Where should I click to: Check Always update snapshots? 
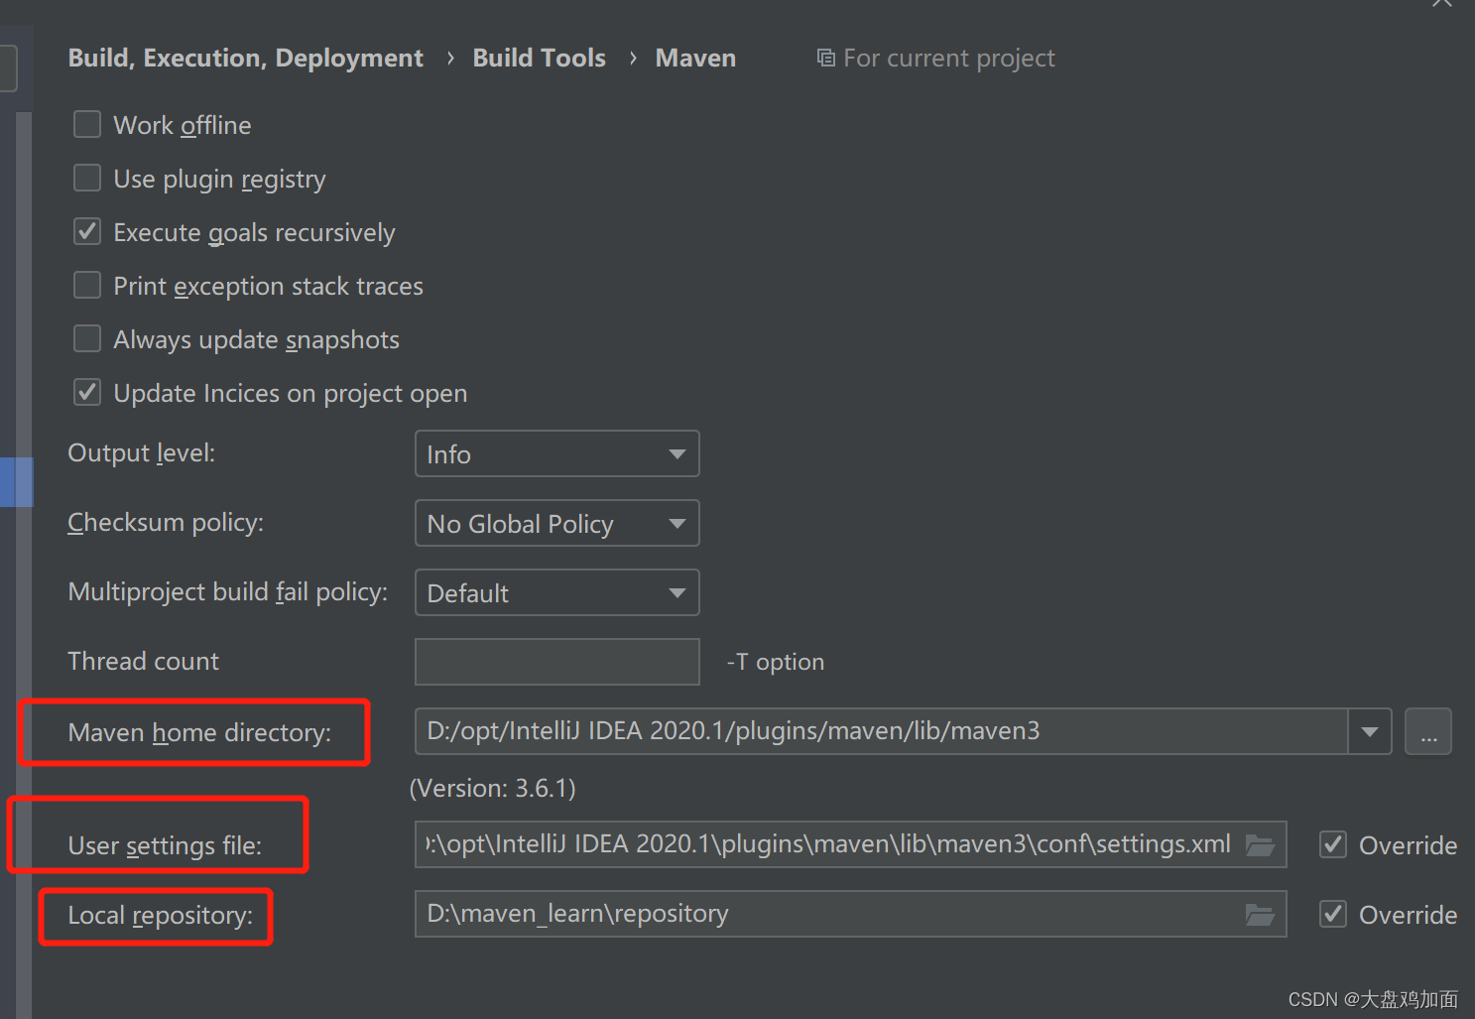[87, 338]
